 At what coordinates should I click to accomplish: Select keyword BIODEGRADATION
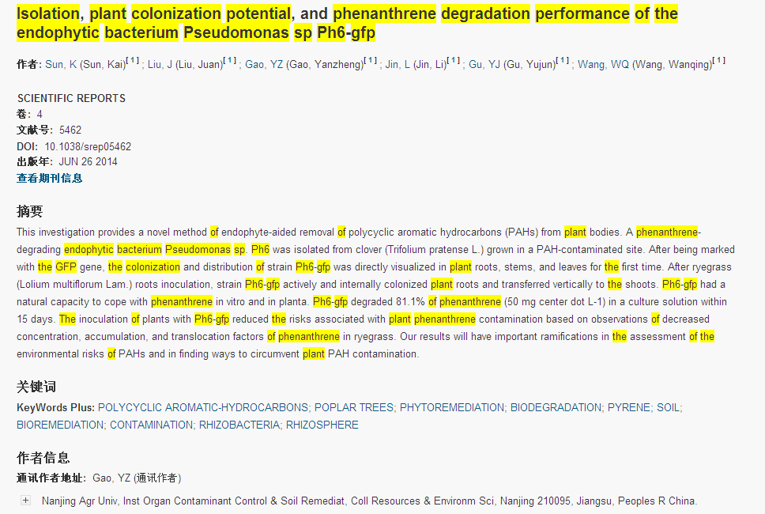(556, 408)
